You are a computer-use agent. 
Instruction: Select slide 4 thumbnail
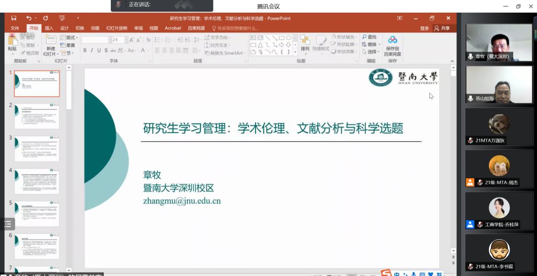point(37,181)
